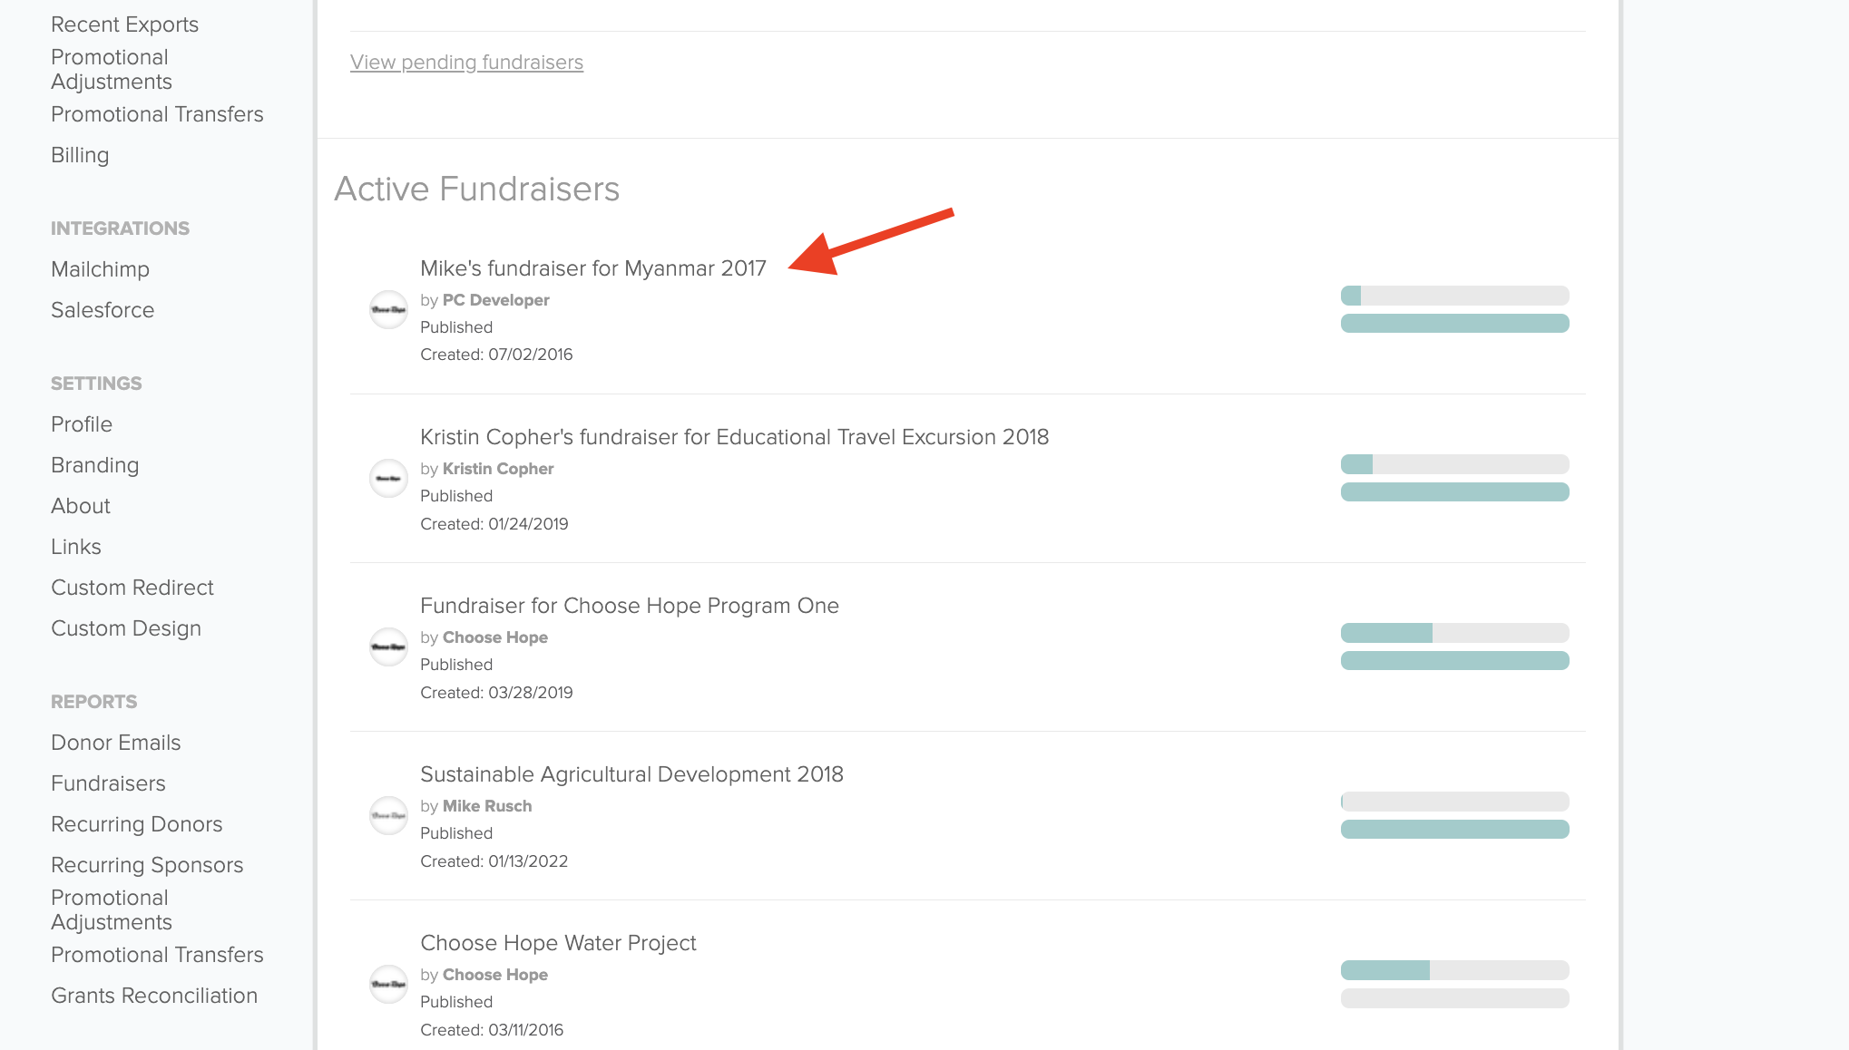Click Kristin Copher fundraiser avatar icon
The image size is (1849, 1050).
pos(388,478)
